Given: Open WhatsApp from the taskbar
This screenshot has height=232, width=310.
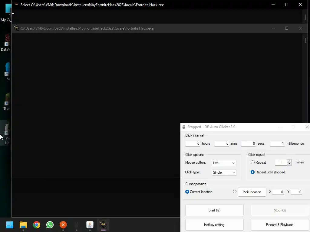Looking at the screenshot, I should click(50, 225).
